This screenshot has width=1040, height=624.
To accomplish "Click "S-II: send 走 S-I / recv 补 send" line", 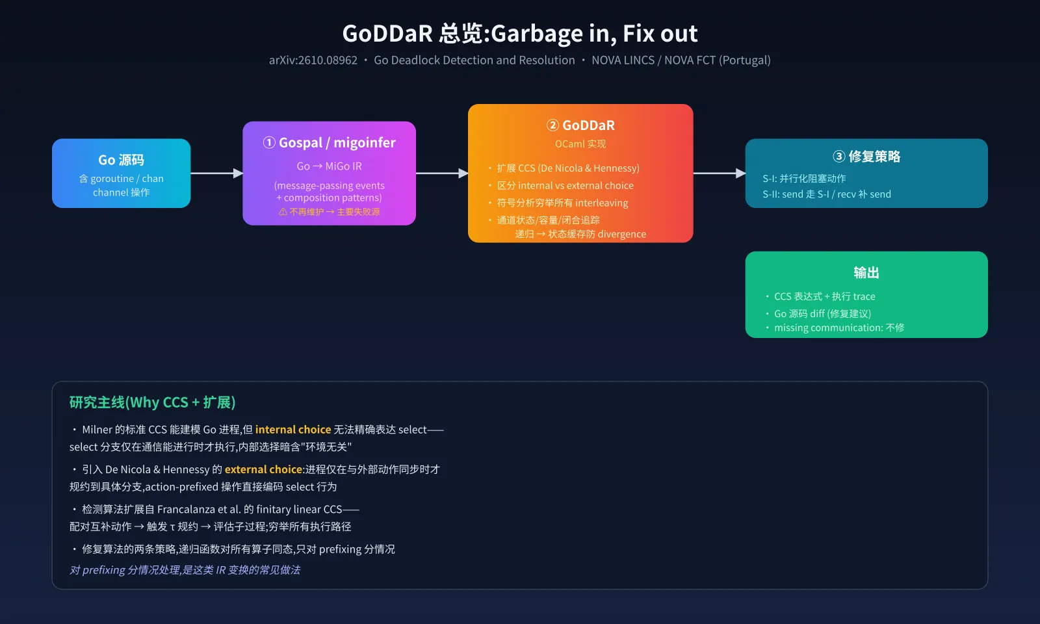I will pyautogui.click(x=827, y=194).
